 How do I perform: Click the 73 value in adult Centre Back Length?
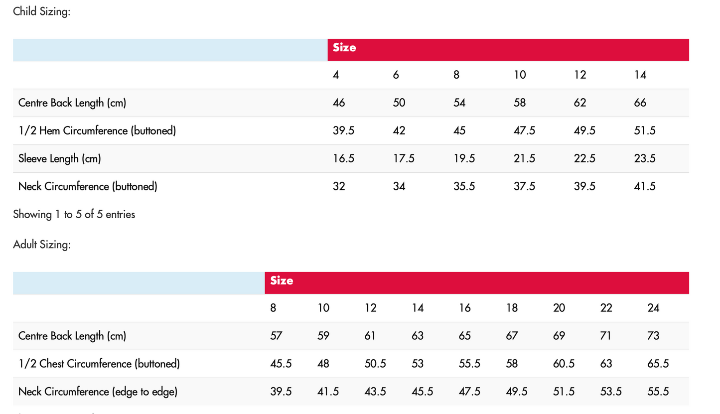[653, 336]
